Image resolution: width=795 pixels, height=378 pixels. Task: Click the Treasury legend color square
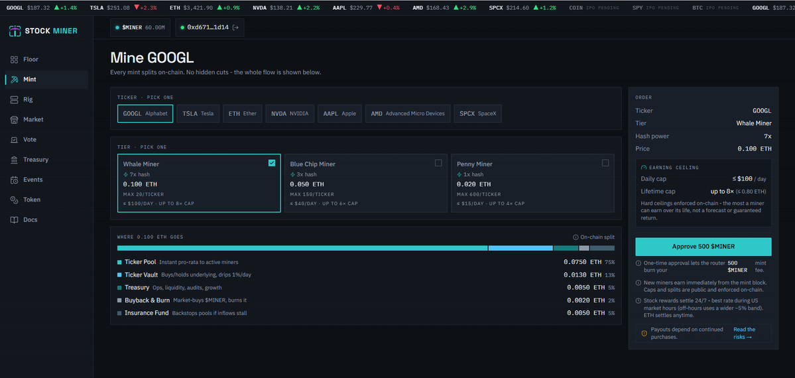119,288
